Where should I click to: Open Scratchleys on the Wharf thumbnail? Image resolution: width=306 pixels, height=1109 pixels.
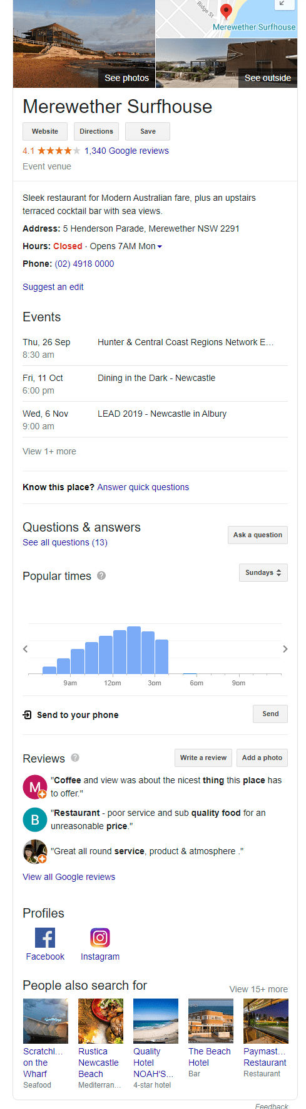click(x=46, y=1021)
